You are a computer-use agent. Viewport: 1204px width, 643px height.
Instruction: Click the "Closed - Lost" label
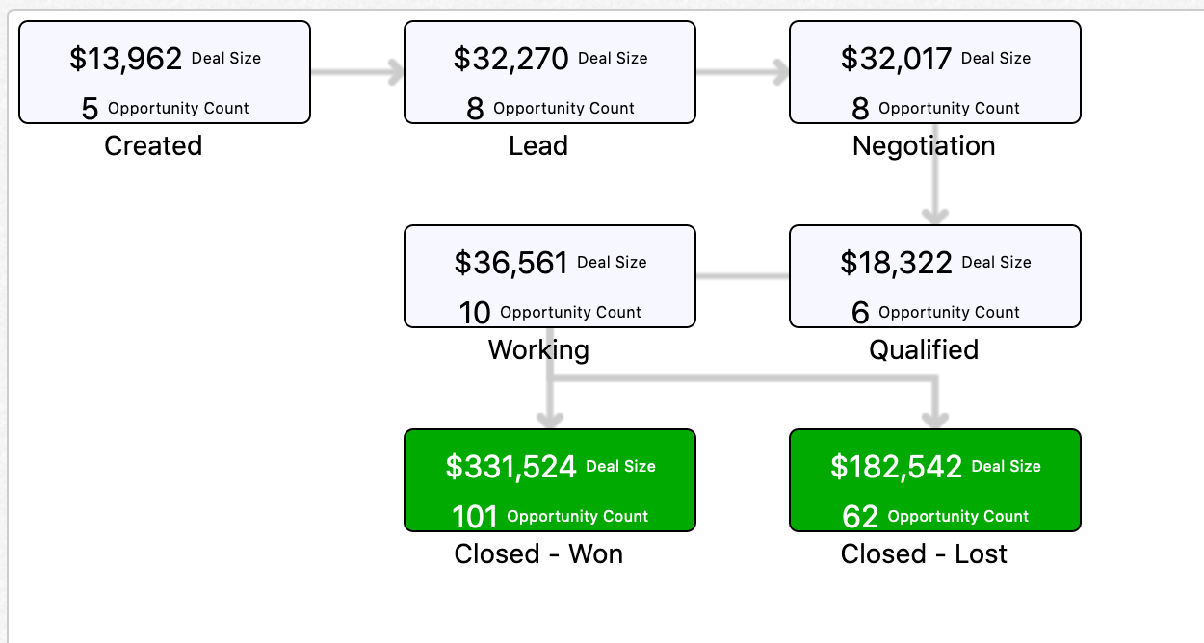tap(924, 554)
